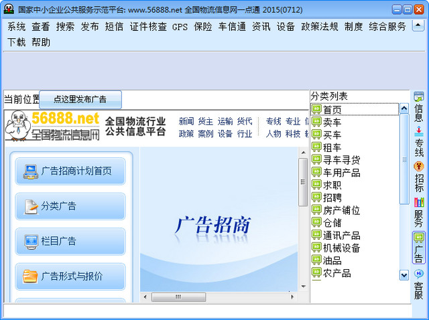Open the 专线 link in web header
The height and width of the screenshot is (320, 429).
click(273, 121)
